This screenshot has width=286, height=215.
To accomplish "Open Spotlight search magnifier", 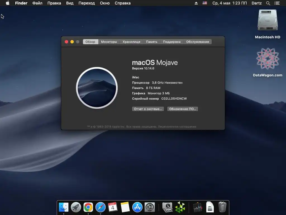I will tap(268, 3).
